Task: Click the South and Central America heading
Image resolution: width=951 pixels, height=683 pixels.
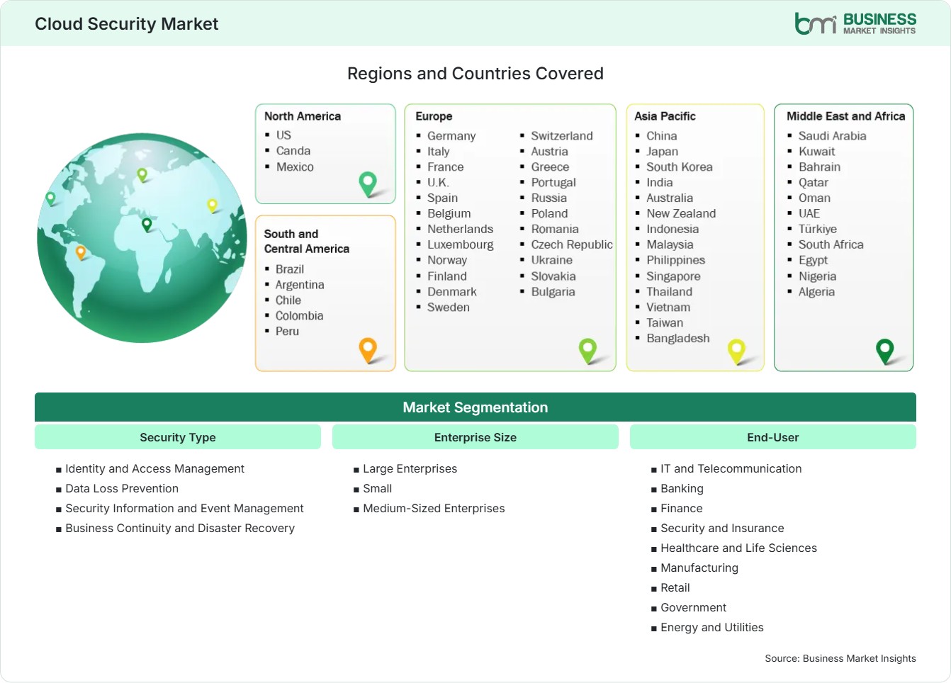Action: click(x=307, y=241)
